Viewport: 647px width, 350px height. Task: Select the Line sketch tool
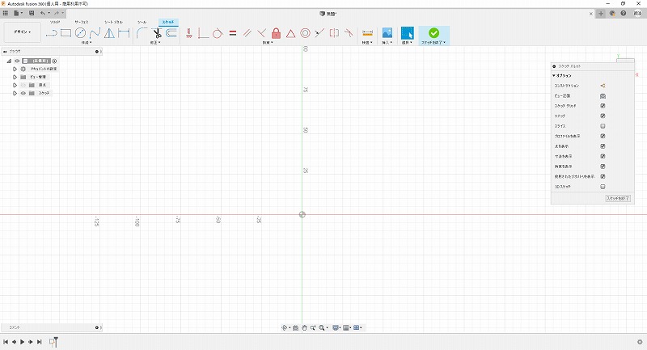tap(52, 33)
